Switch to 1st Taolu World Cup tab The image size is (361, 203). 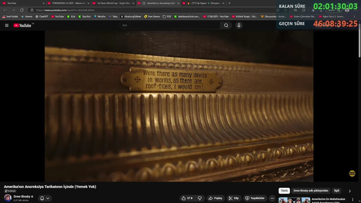(113, 3)
